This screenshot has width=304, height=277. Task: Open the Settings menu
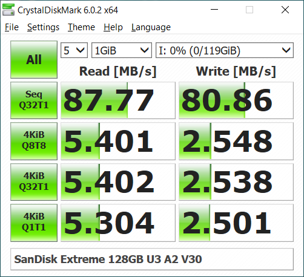coord(43,27)
